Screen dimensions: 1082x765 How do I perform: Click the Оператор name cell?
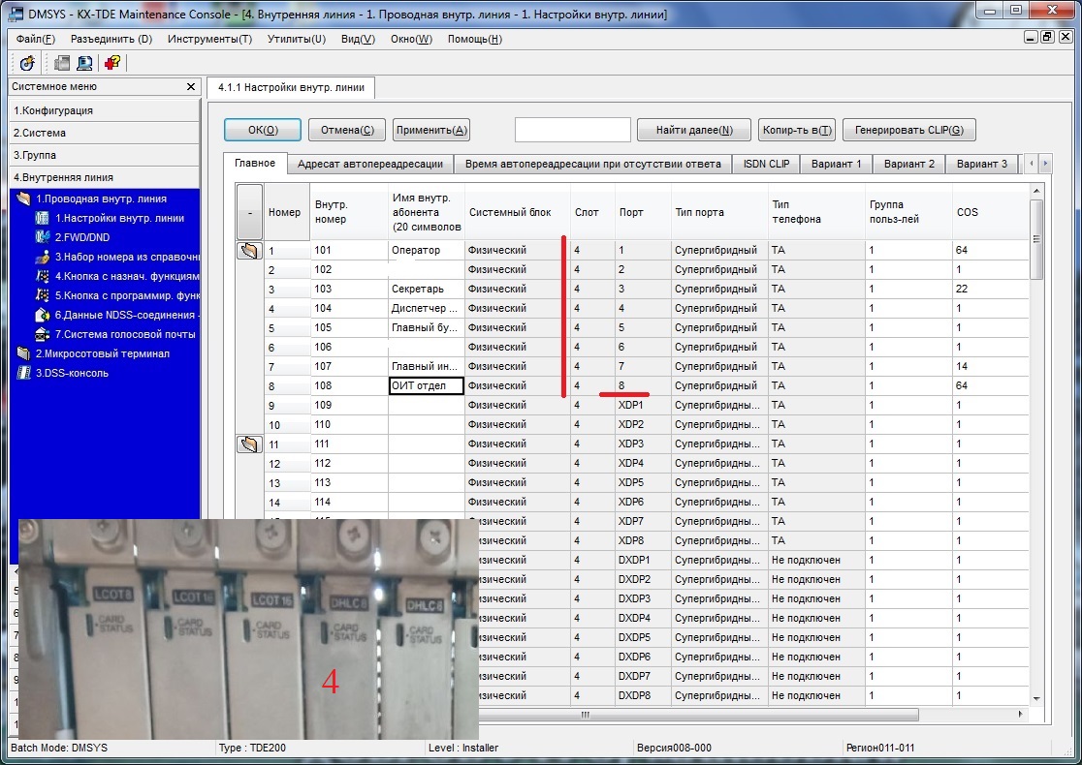427,250
